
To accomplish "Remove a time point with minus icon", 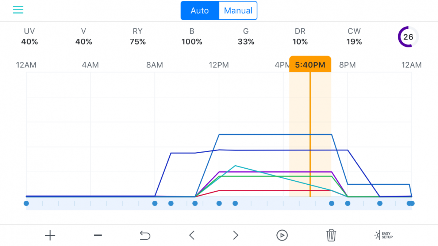I will pos(97,235).
